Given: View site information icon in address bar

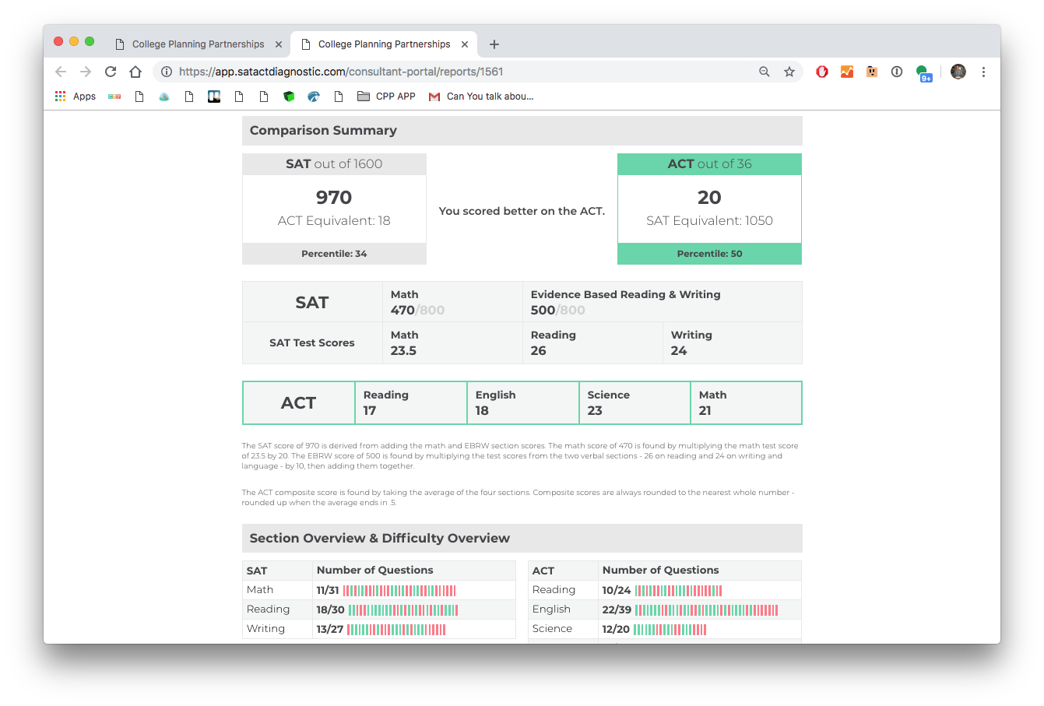Looking at the screenshot, I should tap(166, 72).
